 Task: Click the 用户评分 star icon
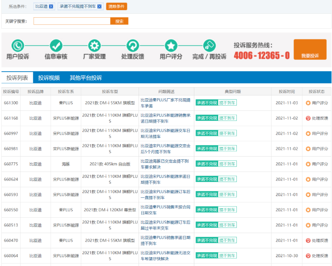pyautogui.click(x=171, y=46)
